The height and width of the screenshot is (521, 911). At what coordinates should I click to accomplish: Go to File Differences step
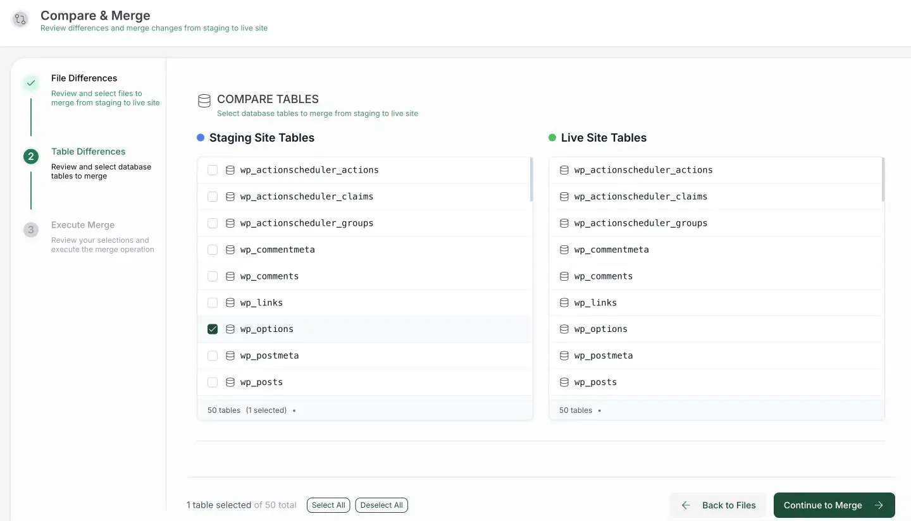click(x=84, y=78)
